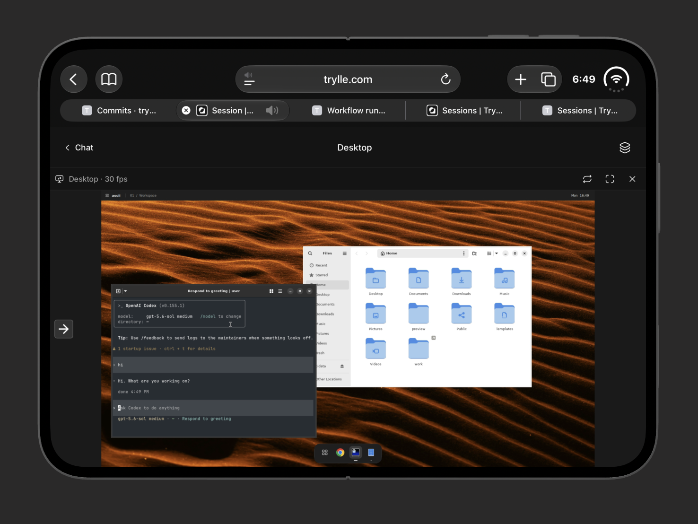698x524 pixels.
Task: Enter fullscreen for the desktop stream
Action: point(610,179)
